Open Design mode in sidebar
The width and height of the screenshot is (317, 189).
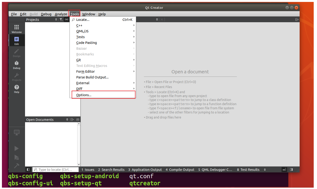coord(16,53)
